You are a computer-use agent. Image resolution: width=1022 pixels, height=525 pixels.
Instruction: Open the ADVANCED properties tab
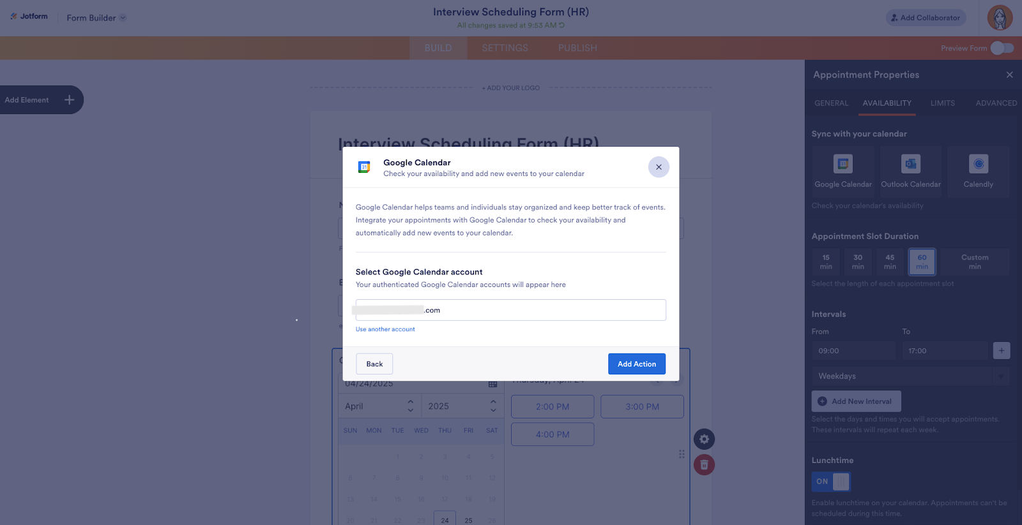coord(996,103)
